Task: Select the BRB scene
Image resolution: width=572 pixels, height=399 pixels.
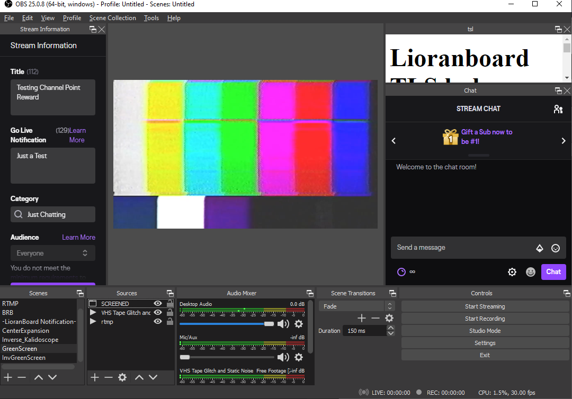Action: (39, 313)
